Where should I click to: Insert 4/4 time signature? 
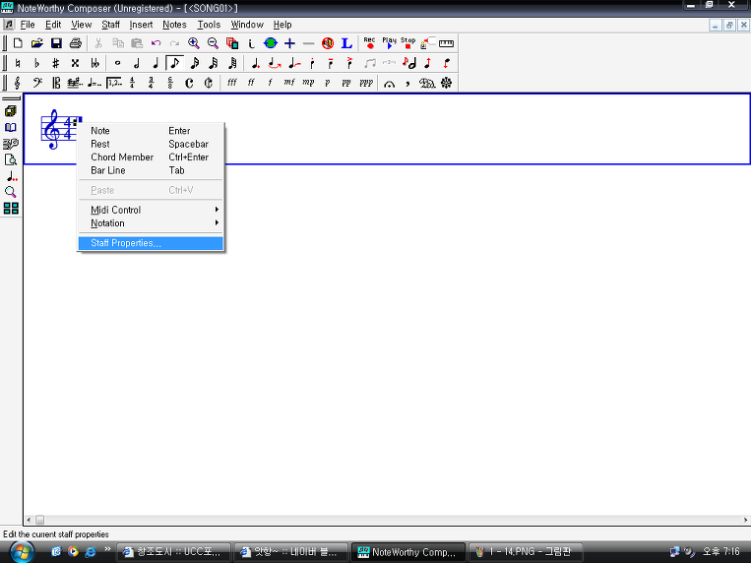click(133, 83)
